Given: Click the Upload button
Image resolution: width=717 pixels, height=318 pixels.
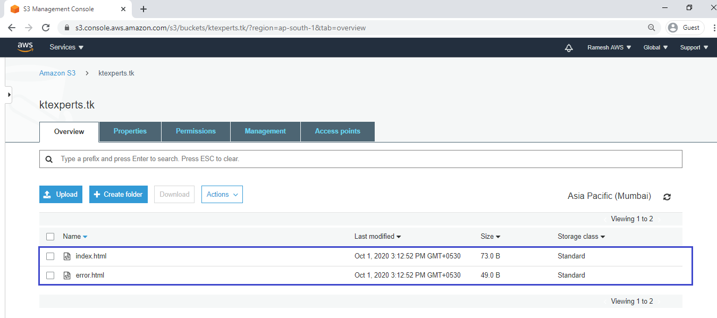Looking at the screenshot, I should tap(61, 195).
